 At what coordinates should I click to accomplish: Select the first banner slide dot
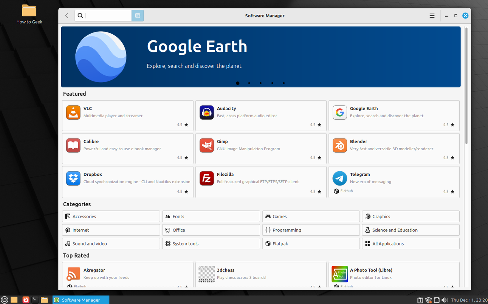(x=238, y=83)
